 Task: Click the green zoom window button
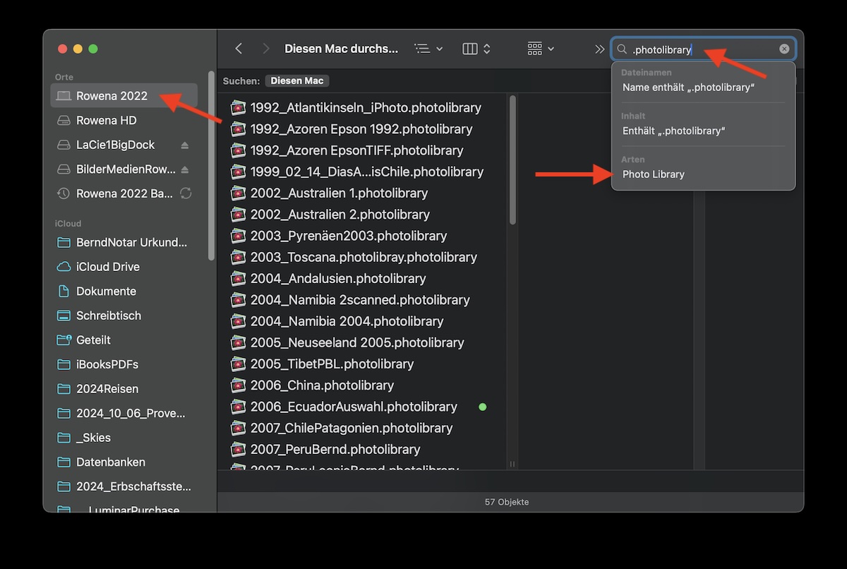[x=93, y=49]
